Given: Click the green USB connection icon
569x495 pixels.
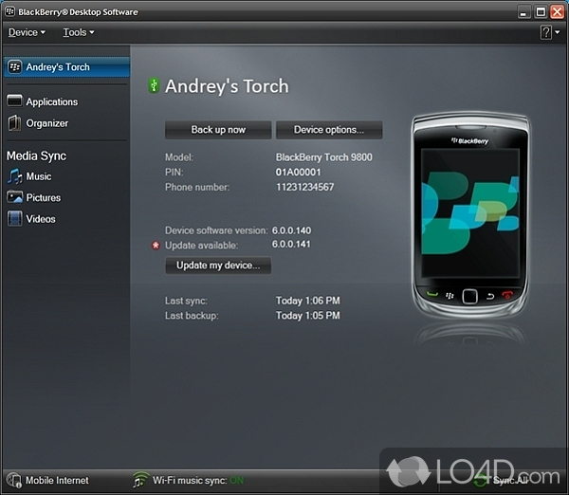Looking at the screenshot, I should [x=154, y=85].
